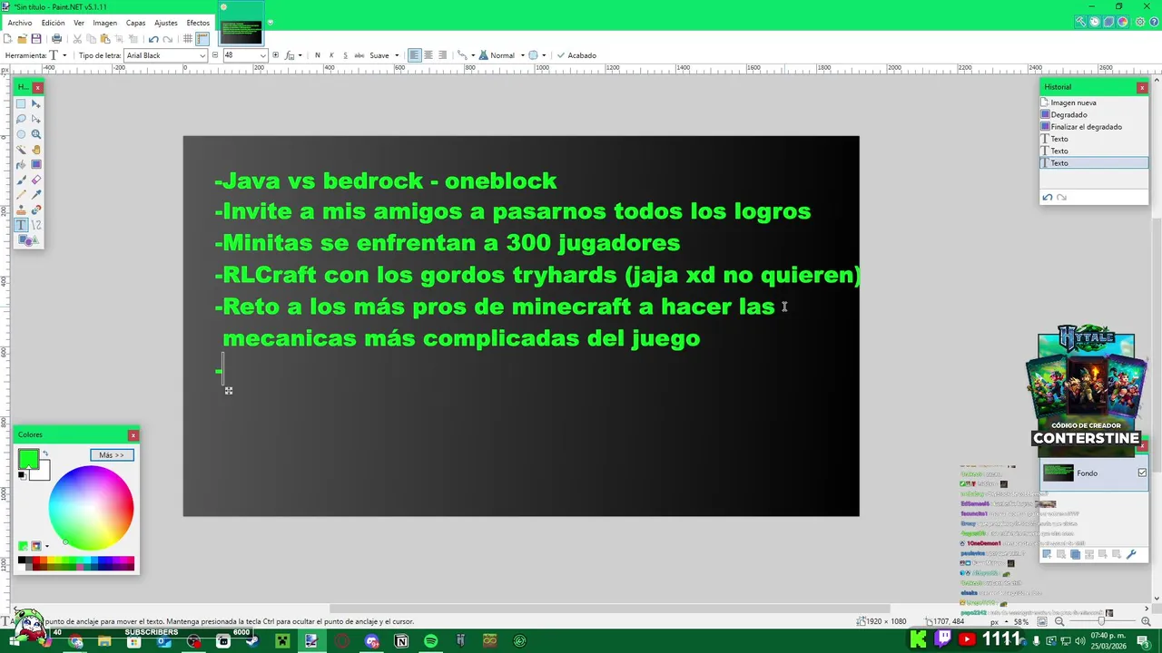Toggle Fondo layer visibility checkbox
The width and height of the screenshot is (1162, 653).
1142,473
